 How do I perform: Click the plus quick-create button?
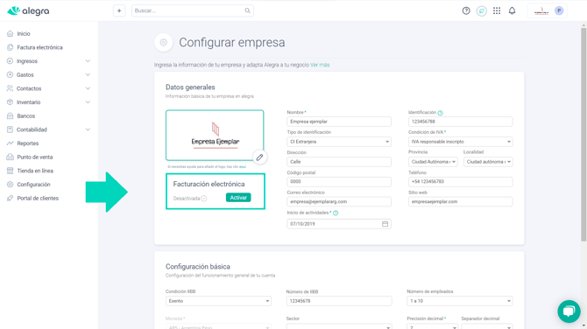[119, 10]
